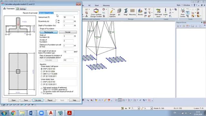Click the Open button in dialog
Viewport: 206px width, 116px height.
coord(14,100)
